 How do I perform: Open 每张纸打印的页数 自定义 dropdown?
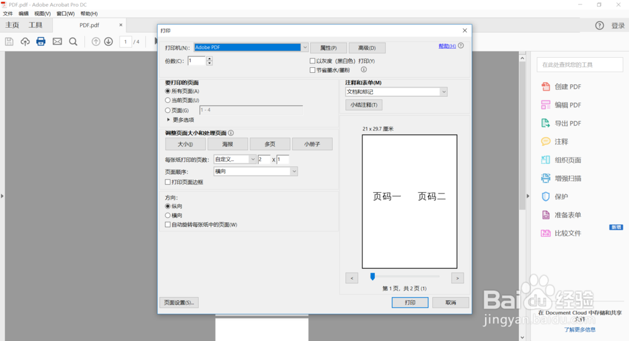point(235,159)
